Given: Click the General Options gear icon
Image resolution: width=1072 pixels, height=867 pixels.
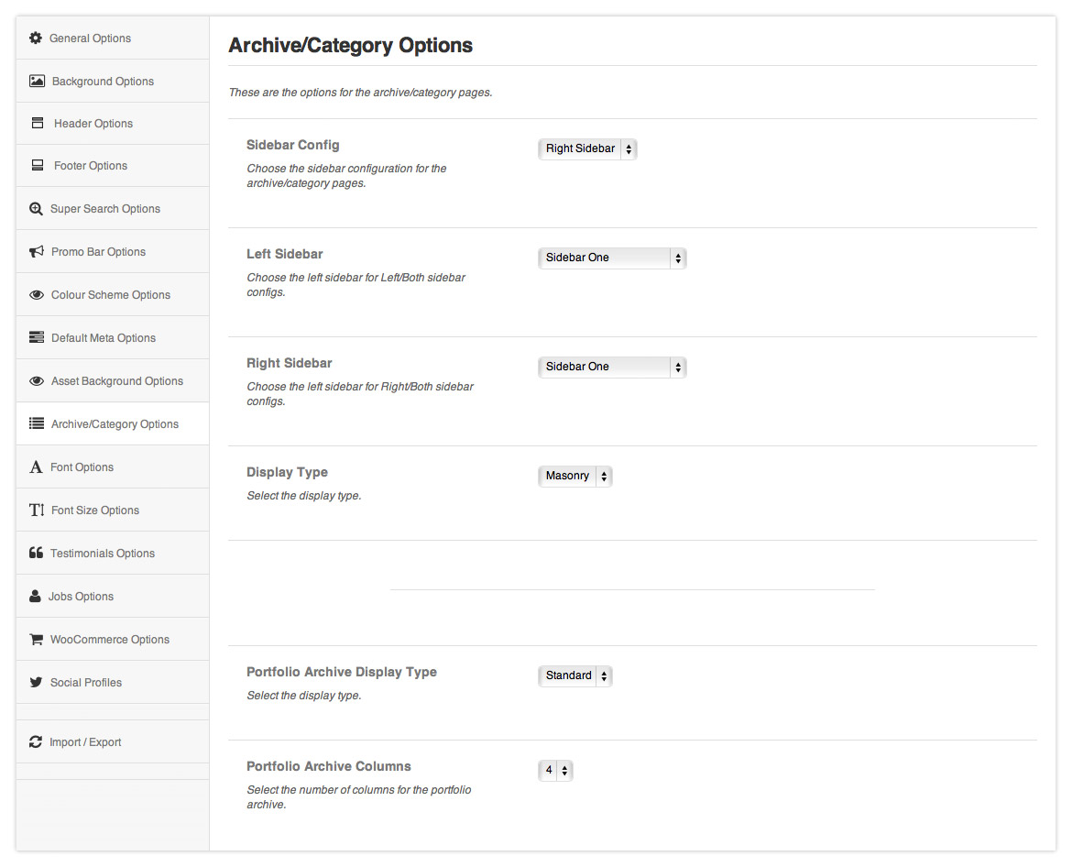Looking at the screenshot, I should [x=36, y=38].
